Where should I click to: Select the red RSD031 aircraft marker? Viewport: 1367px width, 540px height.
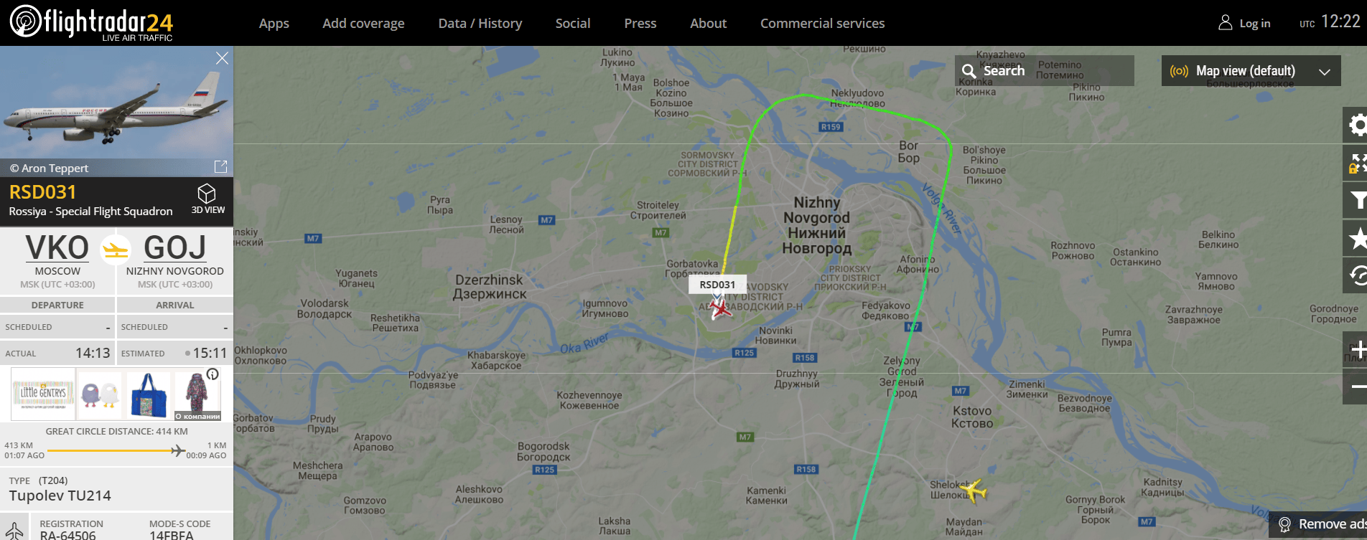pos(719,309)
